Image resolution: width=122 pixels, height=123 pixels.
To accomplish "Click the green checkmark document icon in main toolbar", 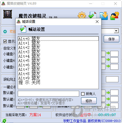I will point(92,15).
